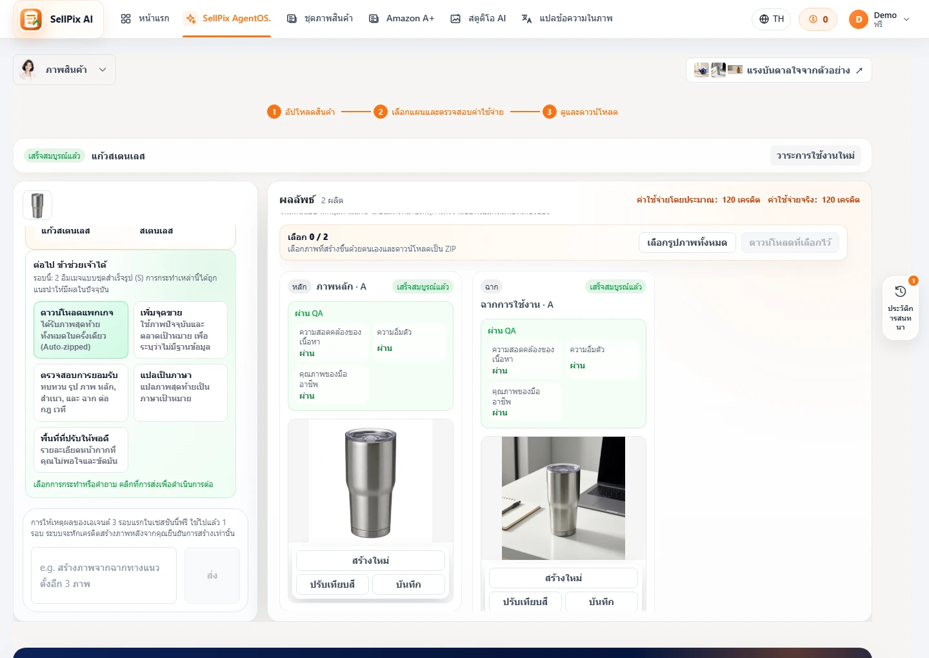Click ปรับเทียบสี under ฉากการใช้งาน · A
Image resolution: width=929 pixels, height=658 pixels.
(525, 601)
